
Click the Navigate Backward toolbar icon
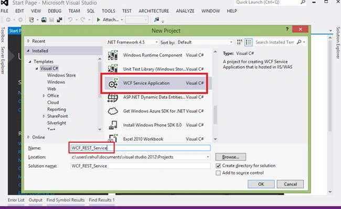pyautogui.click(x=8, y=20)
